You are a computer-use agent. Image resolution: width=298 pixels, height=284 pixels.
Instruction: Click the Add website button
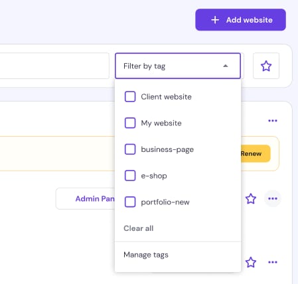tap(240, 20)
